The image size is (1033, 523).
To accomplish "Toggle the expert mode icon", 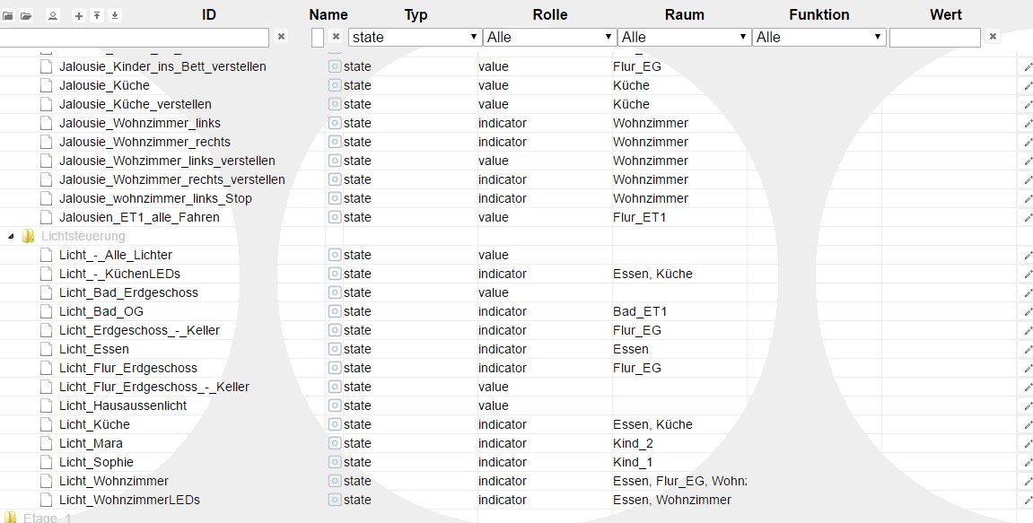I will [x=53, y=15].
